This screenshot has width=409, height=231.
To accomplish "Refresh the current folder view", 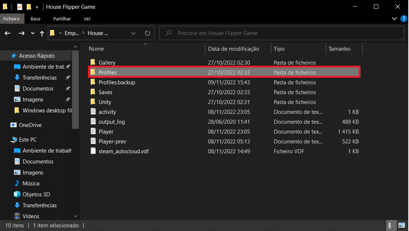I will point(147,33).
